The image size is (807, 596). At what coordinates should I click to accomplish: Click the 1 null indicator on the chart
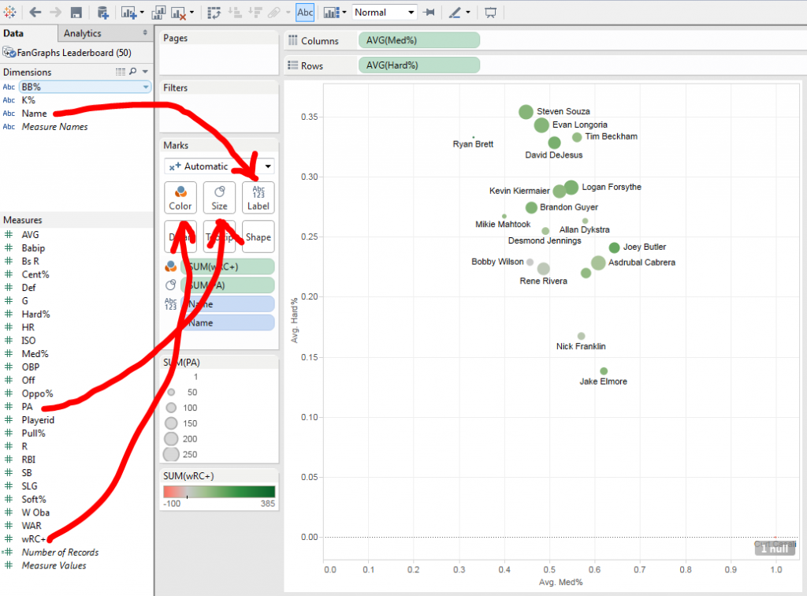(x=775, y=549)
